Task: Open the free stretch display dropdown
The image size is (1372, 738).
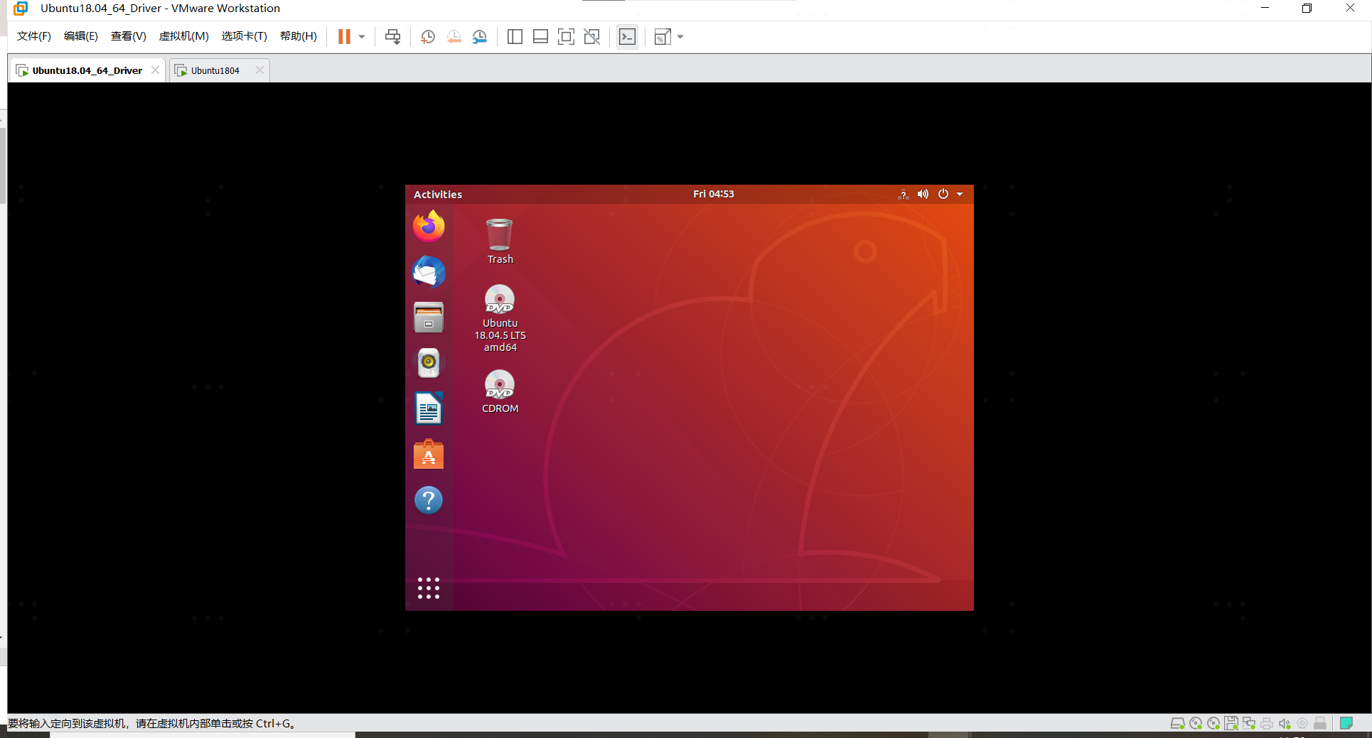Action: (680, 36)
